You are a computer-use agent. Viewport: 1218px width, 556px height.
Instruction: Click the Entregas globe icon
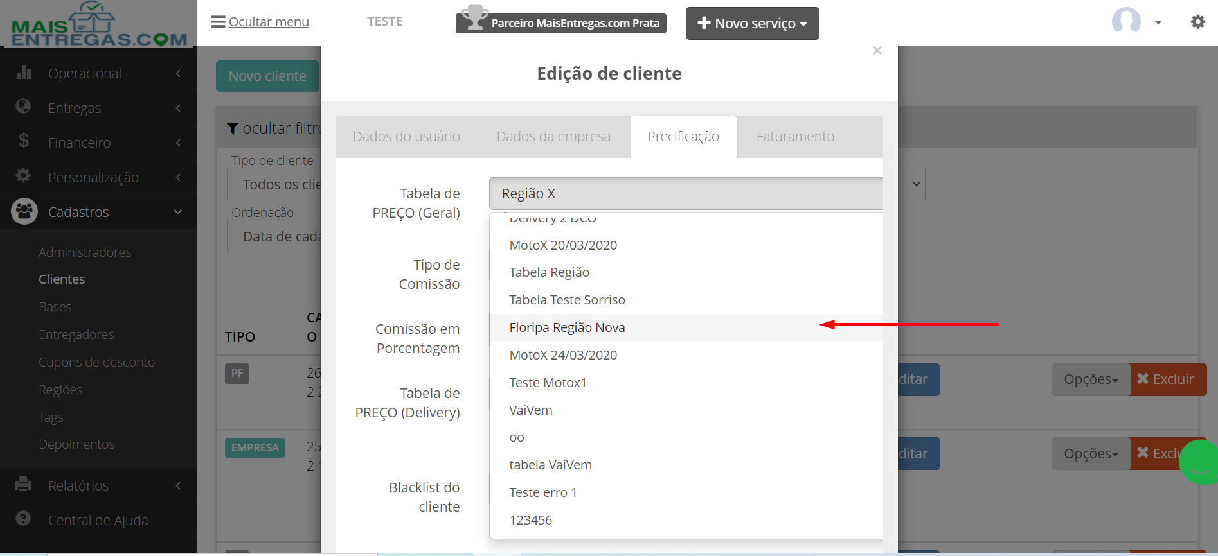(x=24, y=107)
